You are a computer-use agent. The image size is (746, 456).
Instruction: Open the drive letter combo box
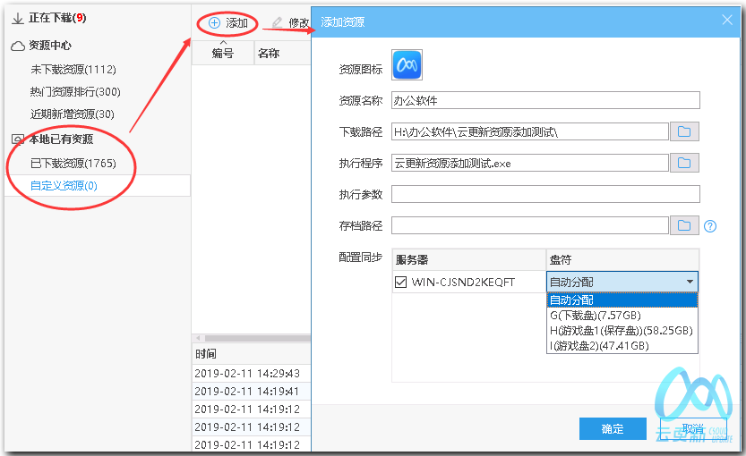click(x=622, y=282)
